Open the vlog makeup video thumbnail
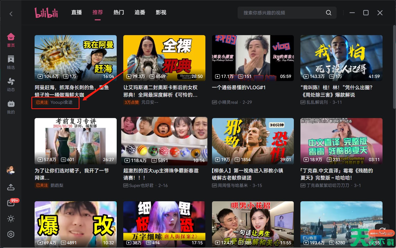396x248 pixels. 253,58
